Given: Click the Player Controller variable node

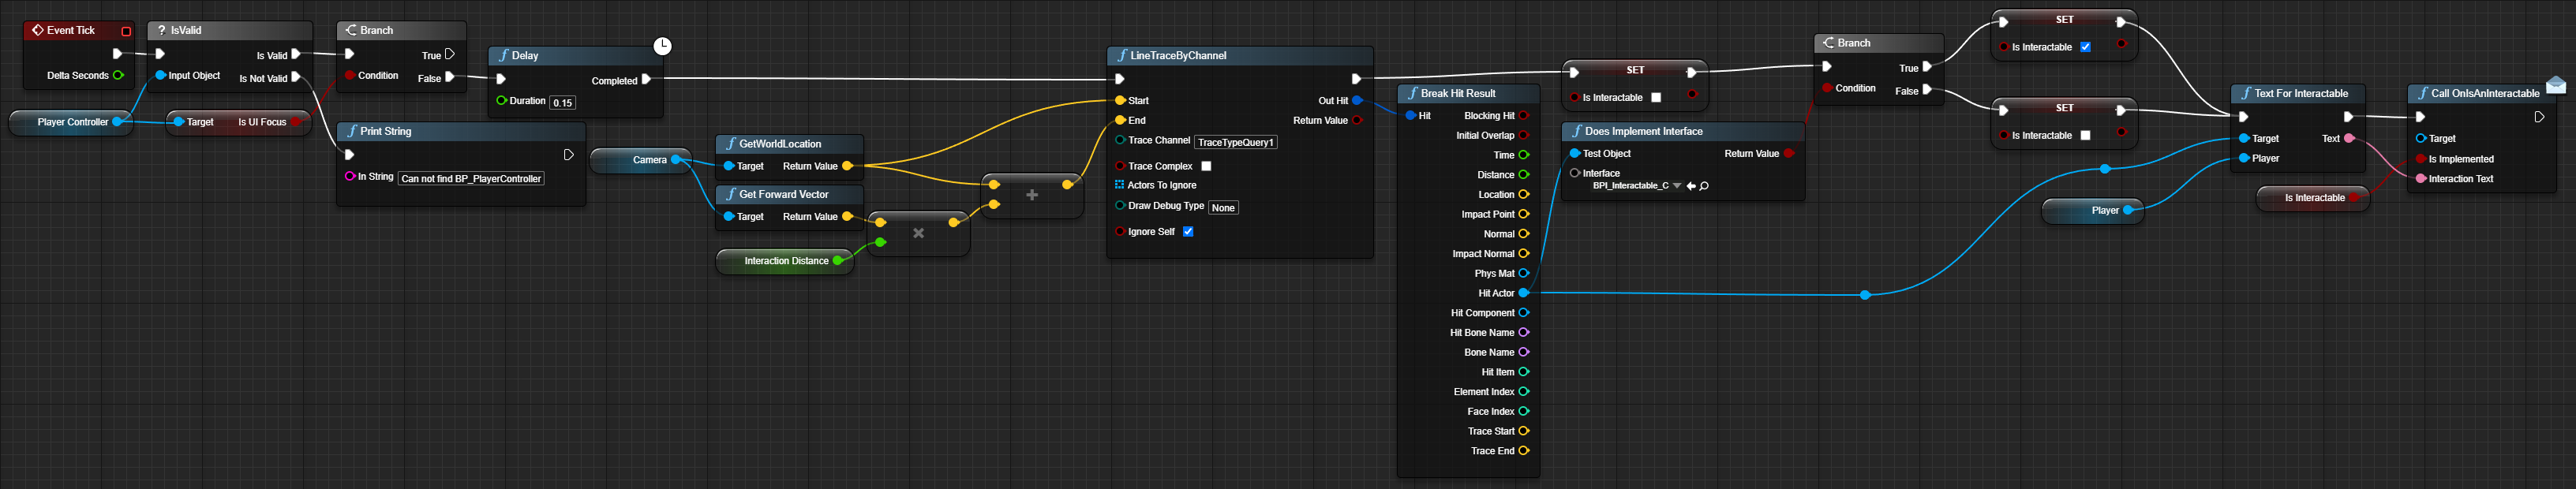Looking at the screenshot, I should click(72, 122).
